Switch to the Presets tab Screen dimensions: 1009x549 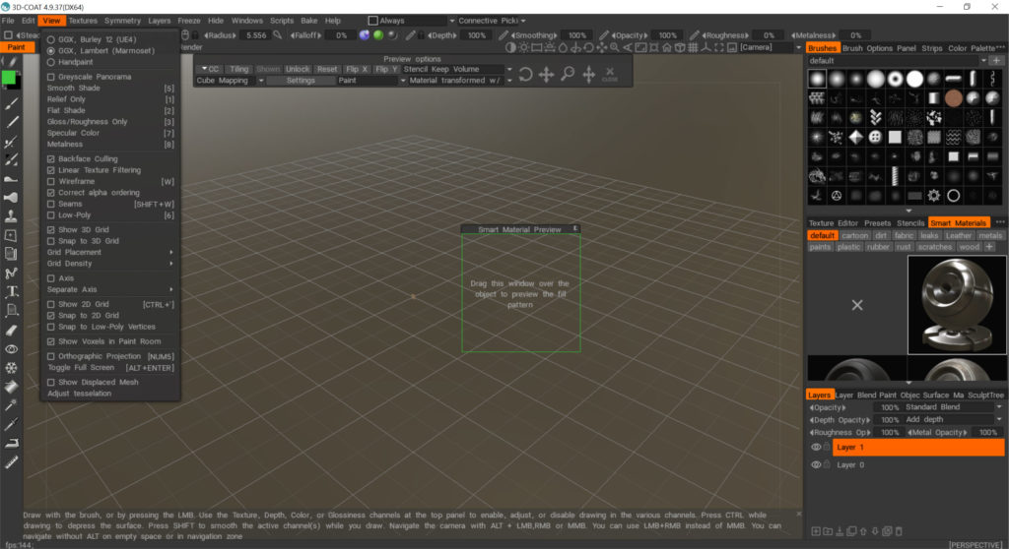point(877,223)
